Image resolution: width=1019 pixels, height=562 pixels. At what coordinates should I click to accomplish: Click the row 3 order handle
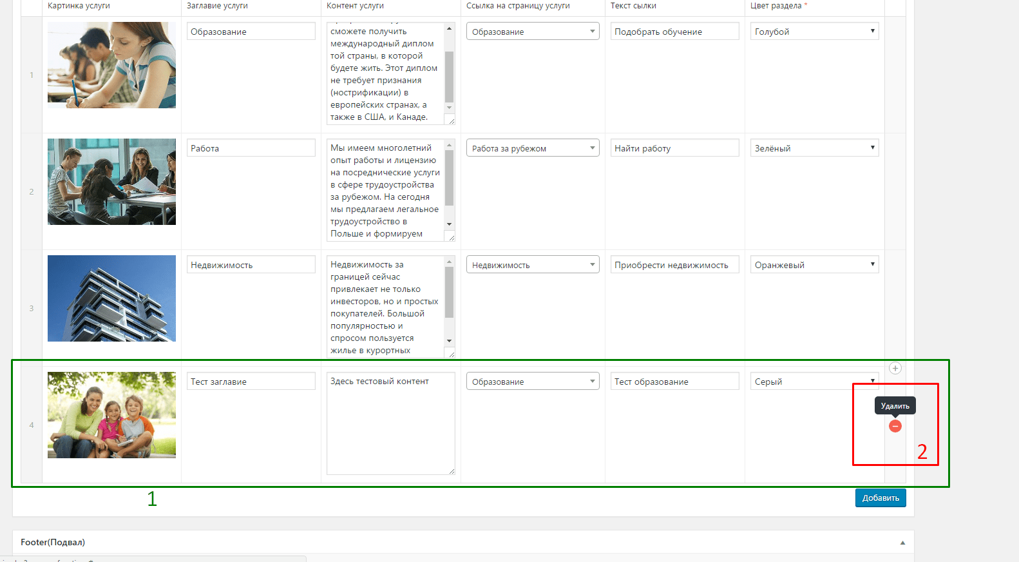(x=32, y=308)
